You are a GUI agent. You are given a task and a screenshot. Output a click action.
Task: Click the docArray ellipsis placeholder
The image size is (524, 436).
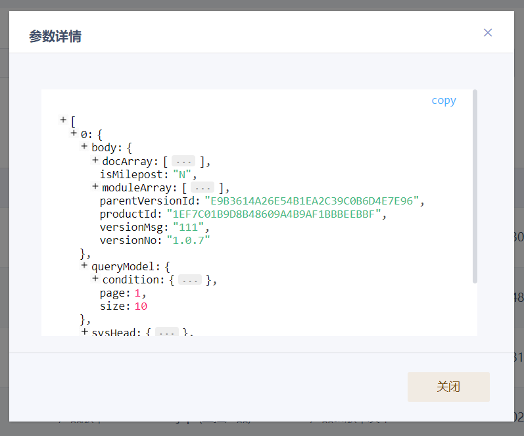click(x=183, y=161)
